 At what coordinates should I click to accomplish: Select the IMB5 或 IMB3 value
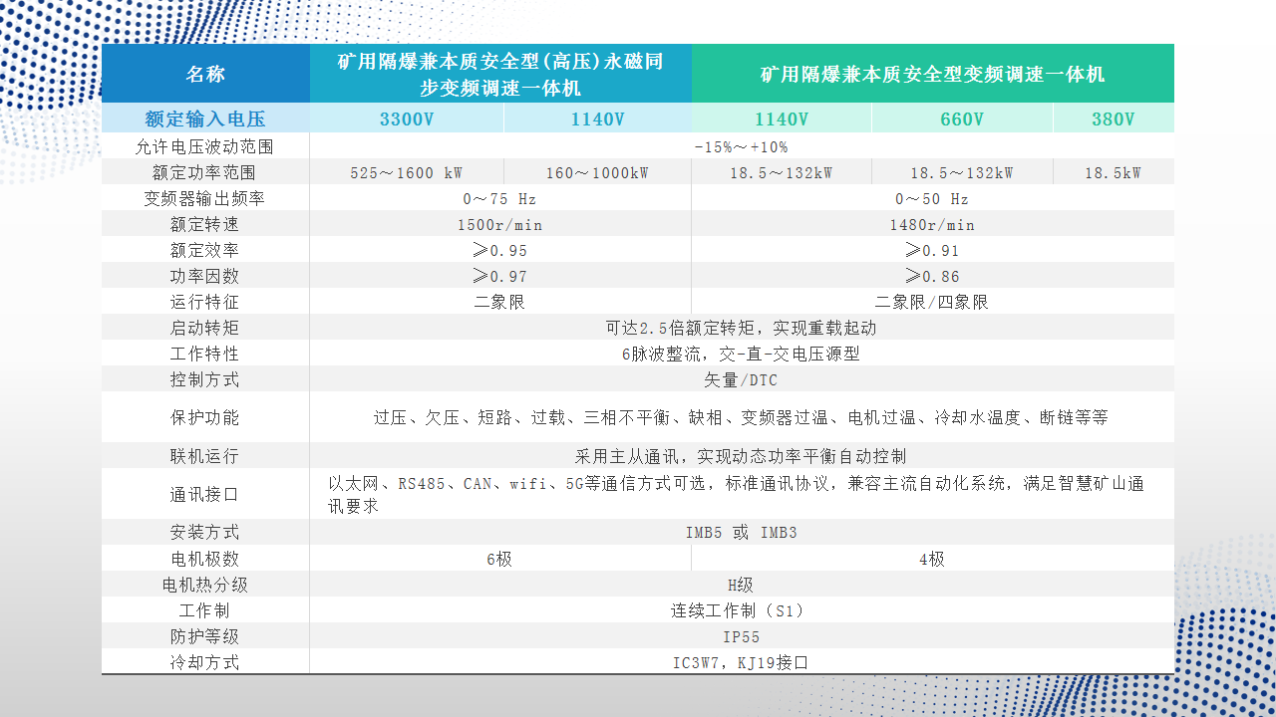click(741, 533)
